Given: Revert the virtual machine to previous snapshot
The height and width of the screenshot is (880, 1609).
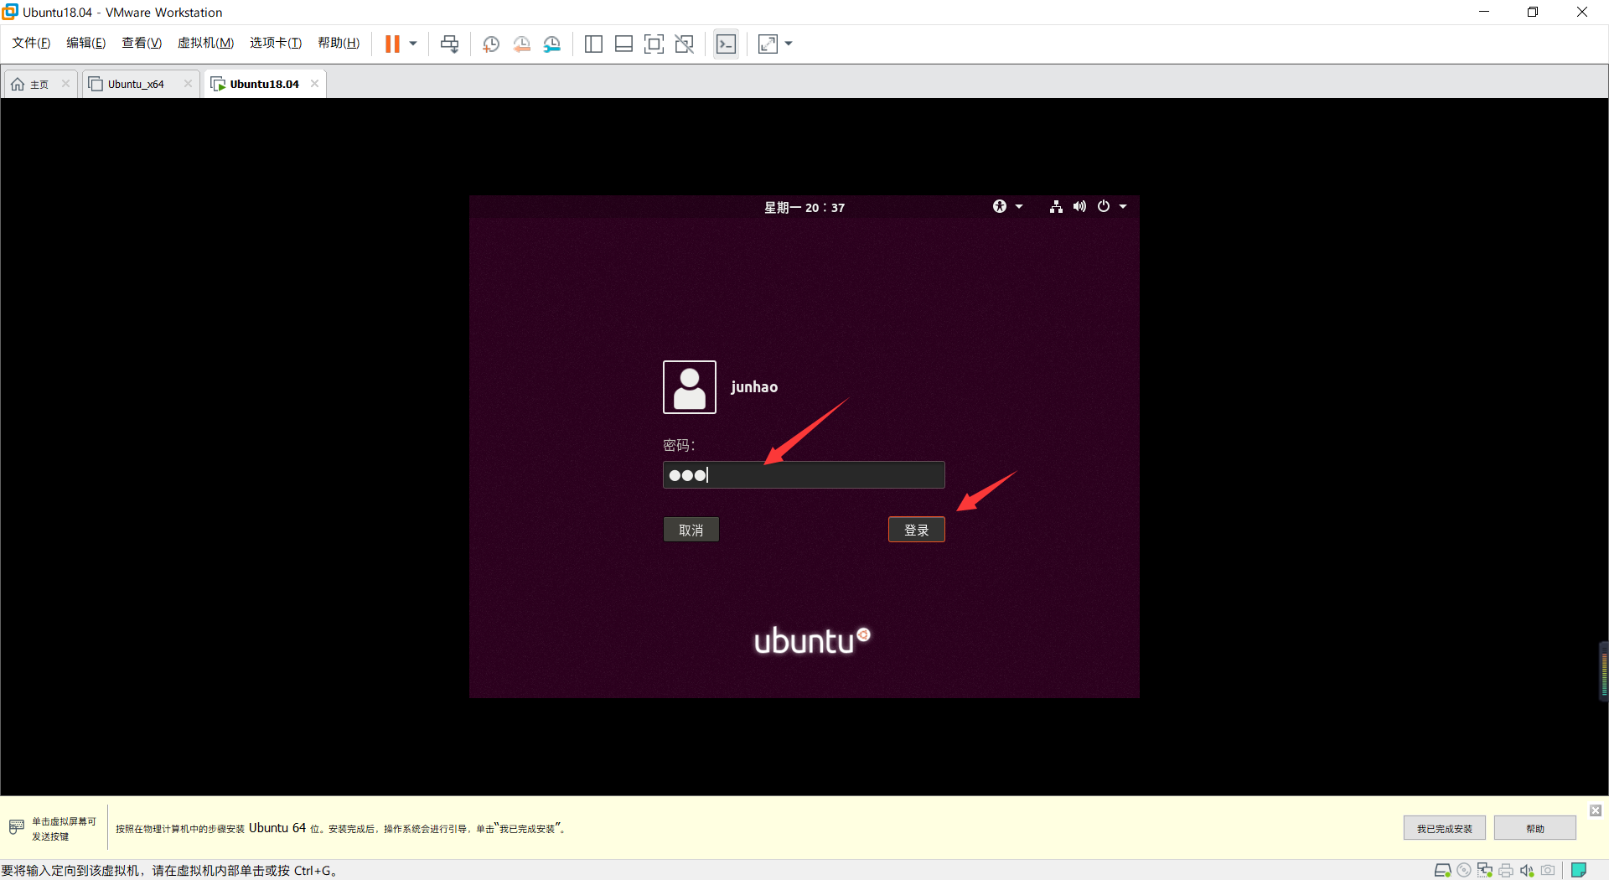Looking at the screenshot, I should point(521,44).
